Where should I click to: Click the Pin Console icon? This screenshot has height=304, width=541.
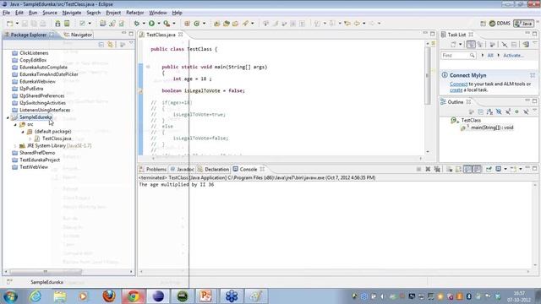coord(489,169)
